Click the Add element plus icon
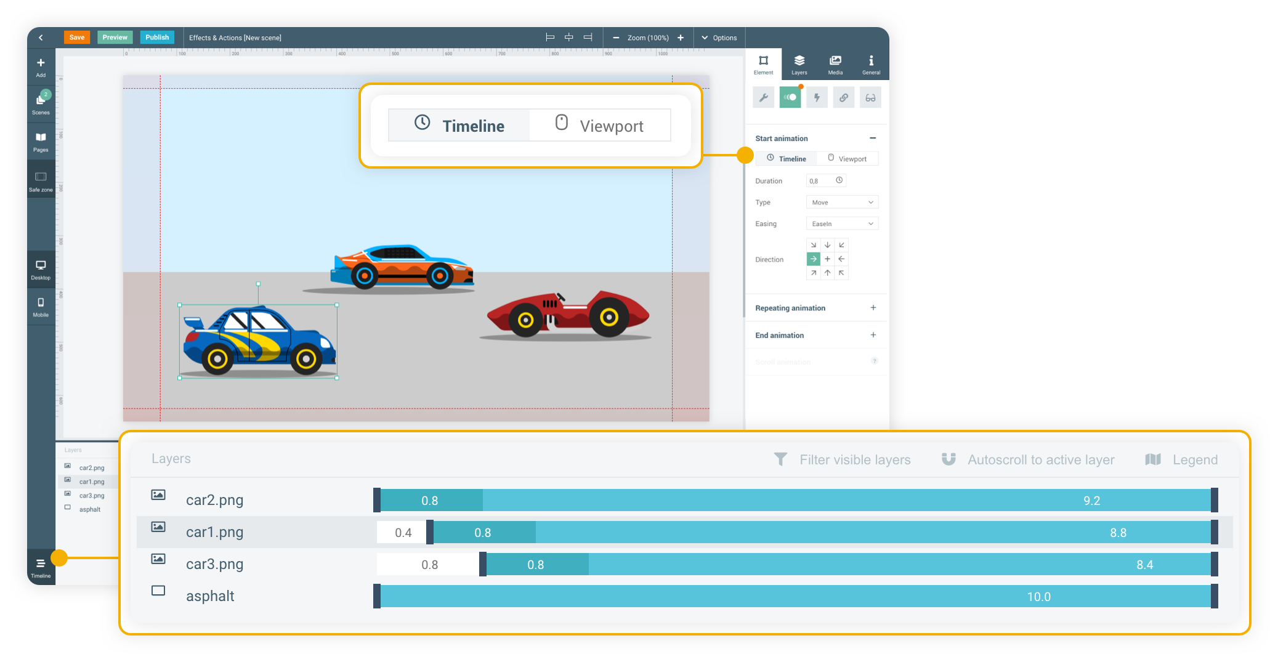 [41, 63]
